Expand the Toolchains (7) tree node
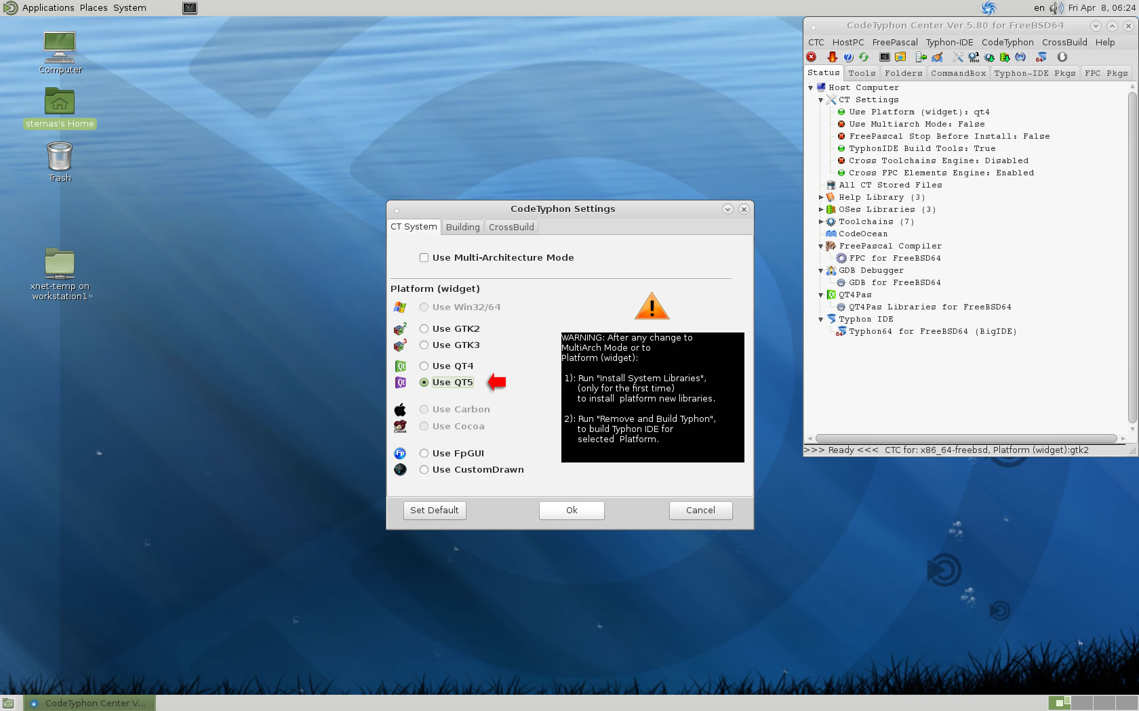Screen dimensions: 1139x711 click(820, 221)
